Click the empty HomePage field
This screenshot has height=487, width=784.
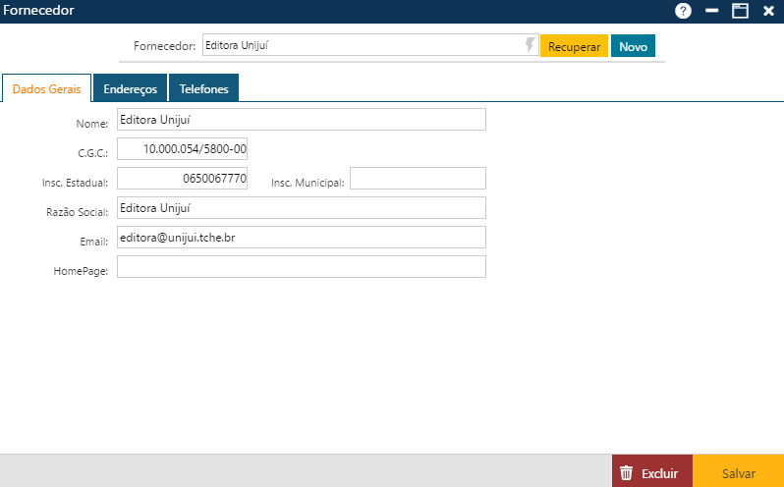(301, 267)
